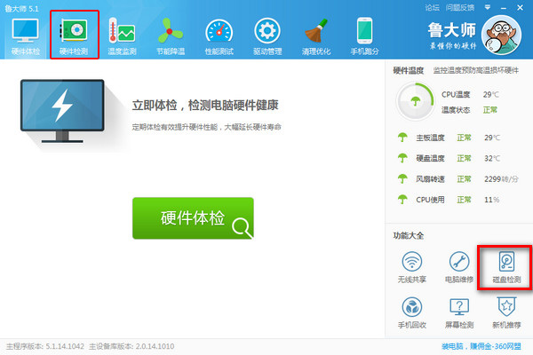Open 电脑维修 computer repair tool
Screen dimensions: 533x355
click(458, 267)
